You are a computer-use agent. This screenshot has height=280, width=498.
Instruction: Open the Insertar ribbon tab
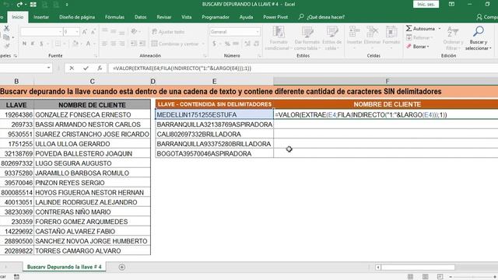[x=41, y=17]
